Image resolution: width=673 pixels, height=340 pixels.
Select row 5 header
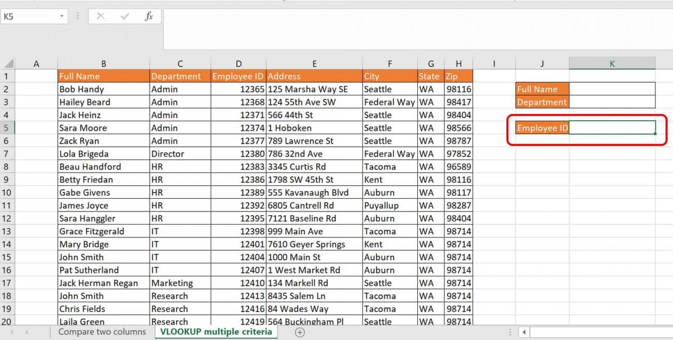pyautogui.click(x=7, y=128)
